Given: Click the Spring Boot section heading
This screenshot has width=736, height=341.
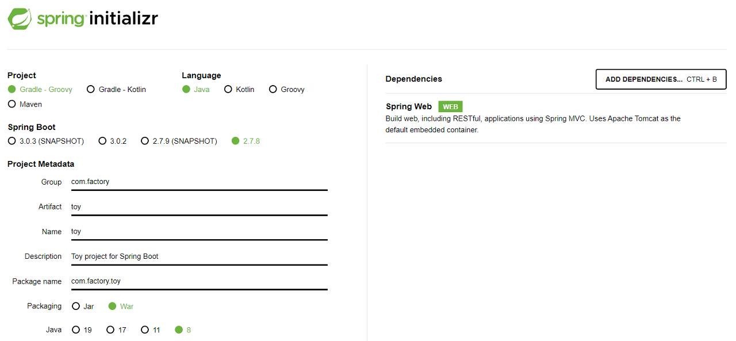Looking at the screenshot, I should click(32, 127).
